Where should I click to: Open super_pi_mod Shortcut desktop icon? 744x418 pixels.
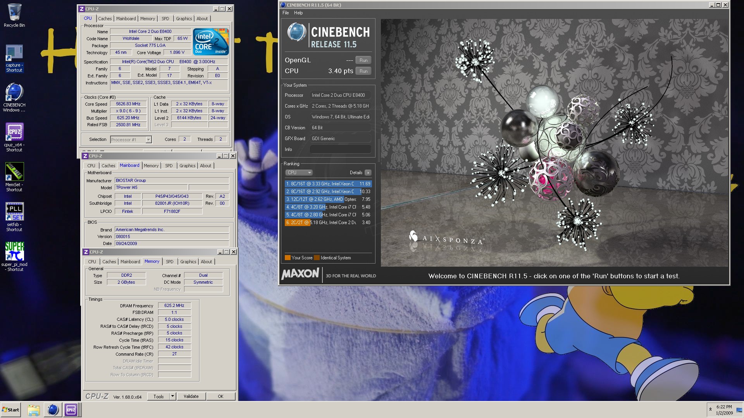(14, 257)
